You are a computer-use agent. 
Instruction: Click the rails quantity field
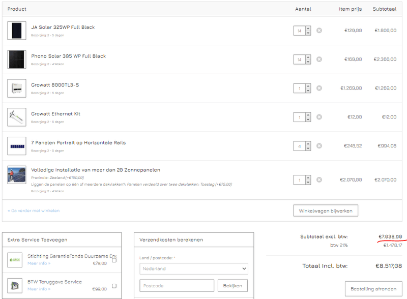tap(300, 146)
